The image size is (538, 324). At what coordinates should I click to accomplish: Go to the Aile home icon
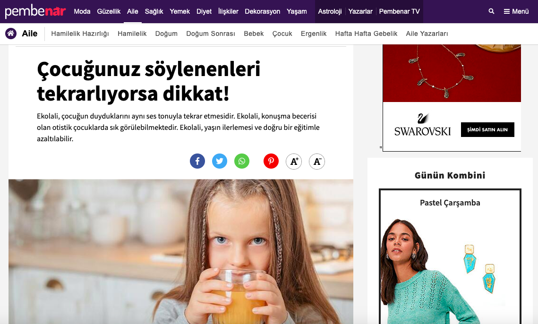pyautogui.click(x=11, y=33)
